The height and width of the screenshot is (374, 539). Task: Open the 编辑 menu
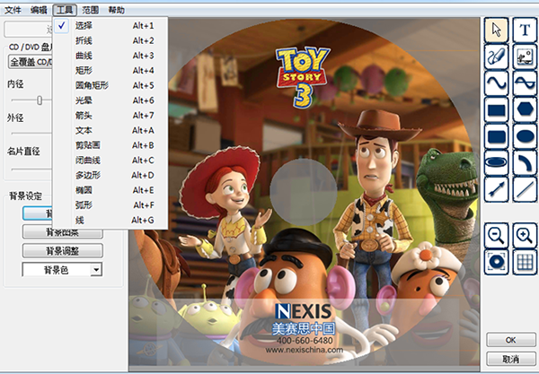(x=39, y=10)
